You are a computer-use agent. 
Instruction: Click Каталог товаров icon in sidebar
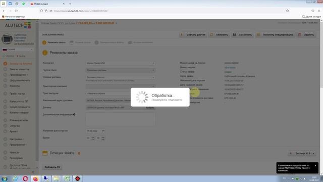pos(6,112)
